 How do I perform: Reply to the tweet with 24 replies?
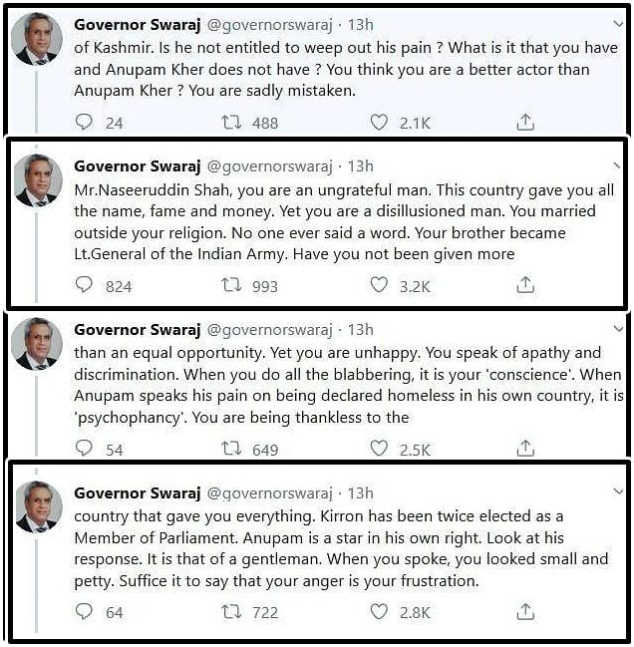click(x=85, y=123)
